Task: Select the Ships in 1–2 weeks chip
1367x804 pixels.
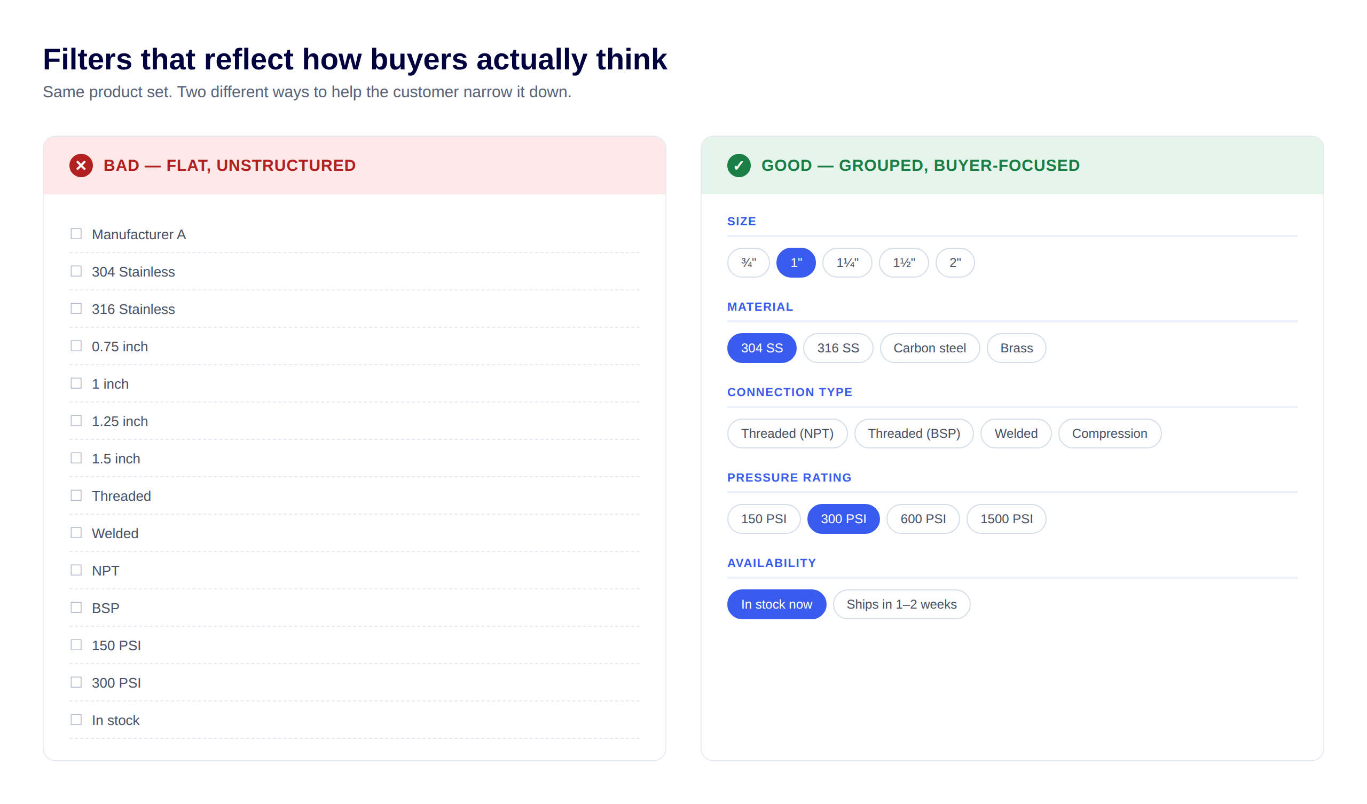Action: 901,604
